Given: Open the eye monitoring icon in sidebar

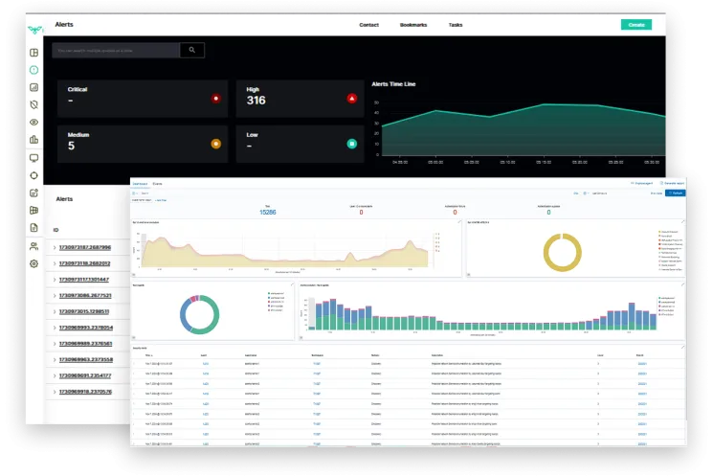Looking at the screenshot, I should click(33, 123).
